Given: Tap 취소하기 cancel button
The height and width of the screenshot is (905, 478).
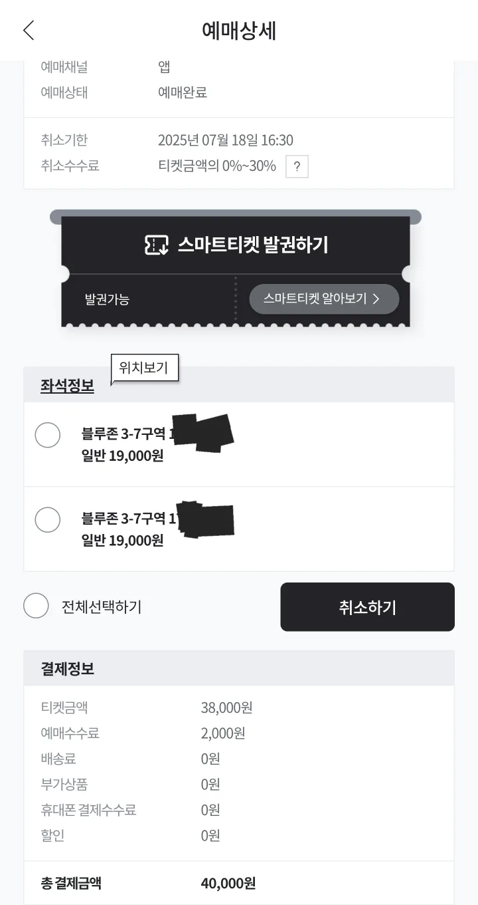Looking at the screenshot, I should (367, 607).
